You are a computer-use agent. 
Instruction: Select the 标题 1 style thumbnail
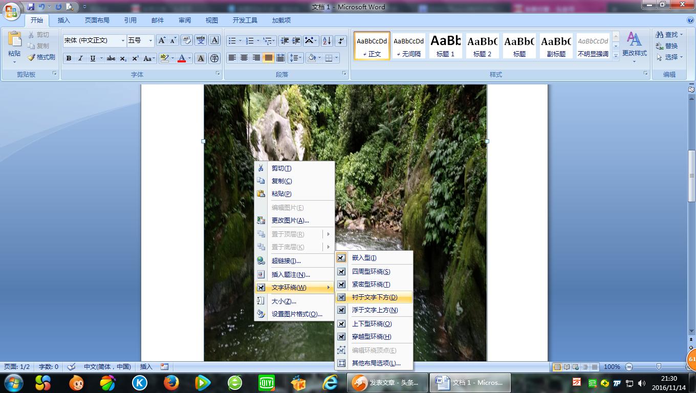(x=445, y=45)
